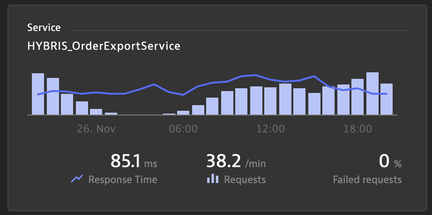Click the Service tile header text
The width and height of the screenshot is (432, 215).
point(44,28)
